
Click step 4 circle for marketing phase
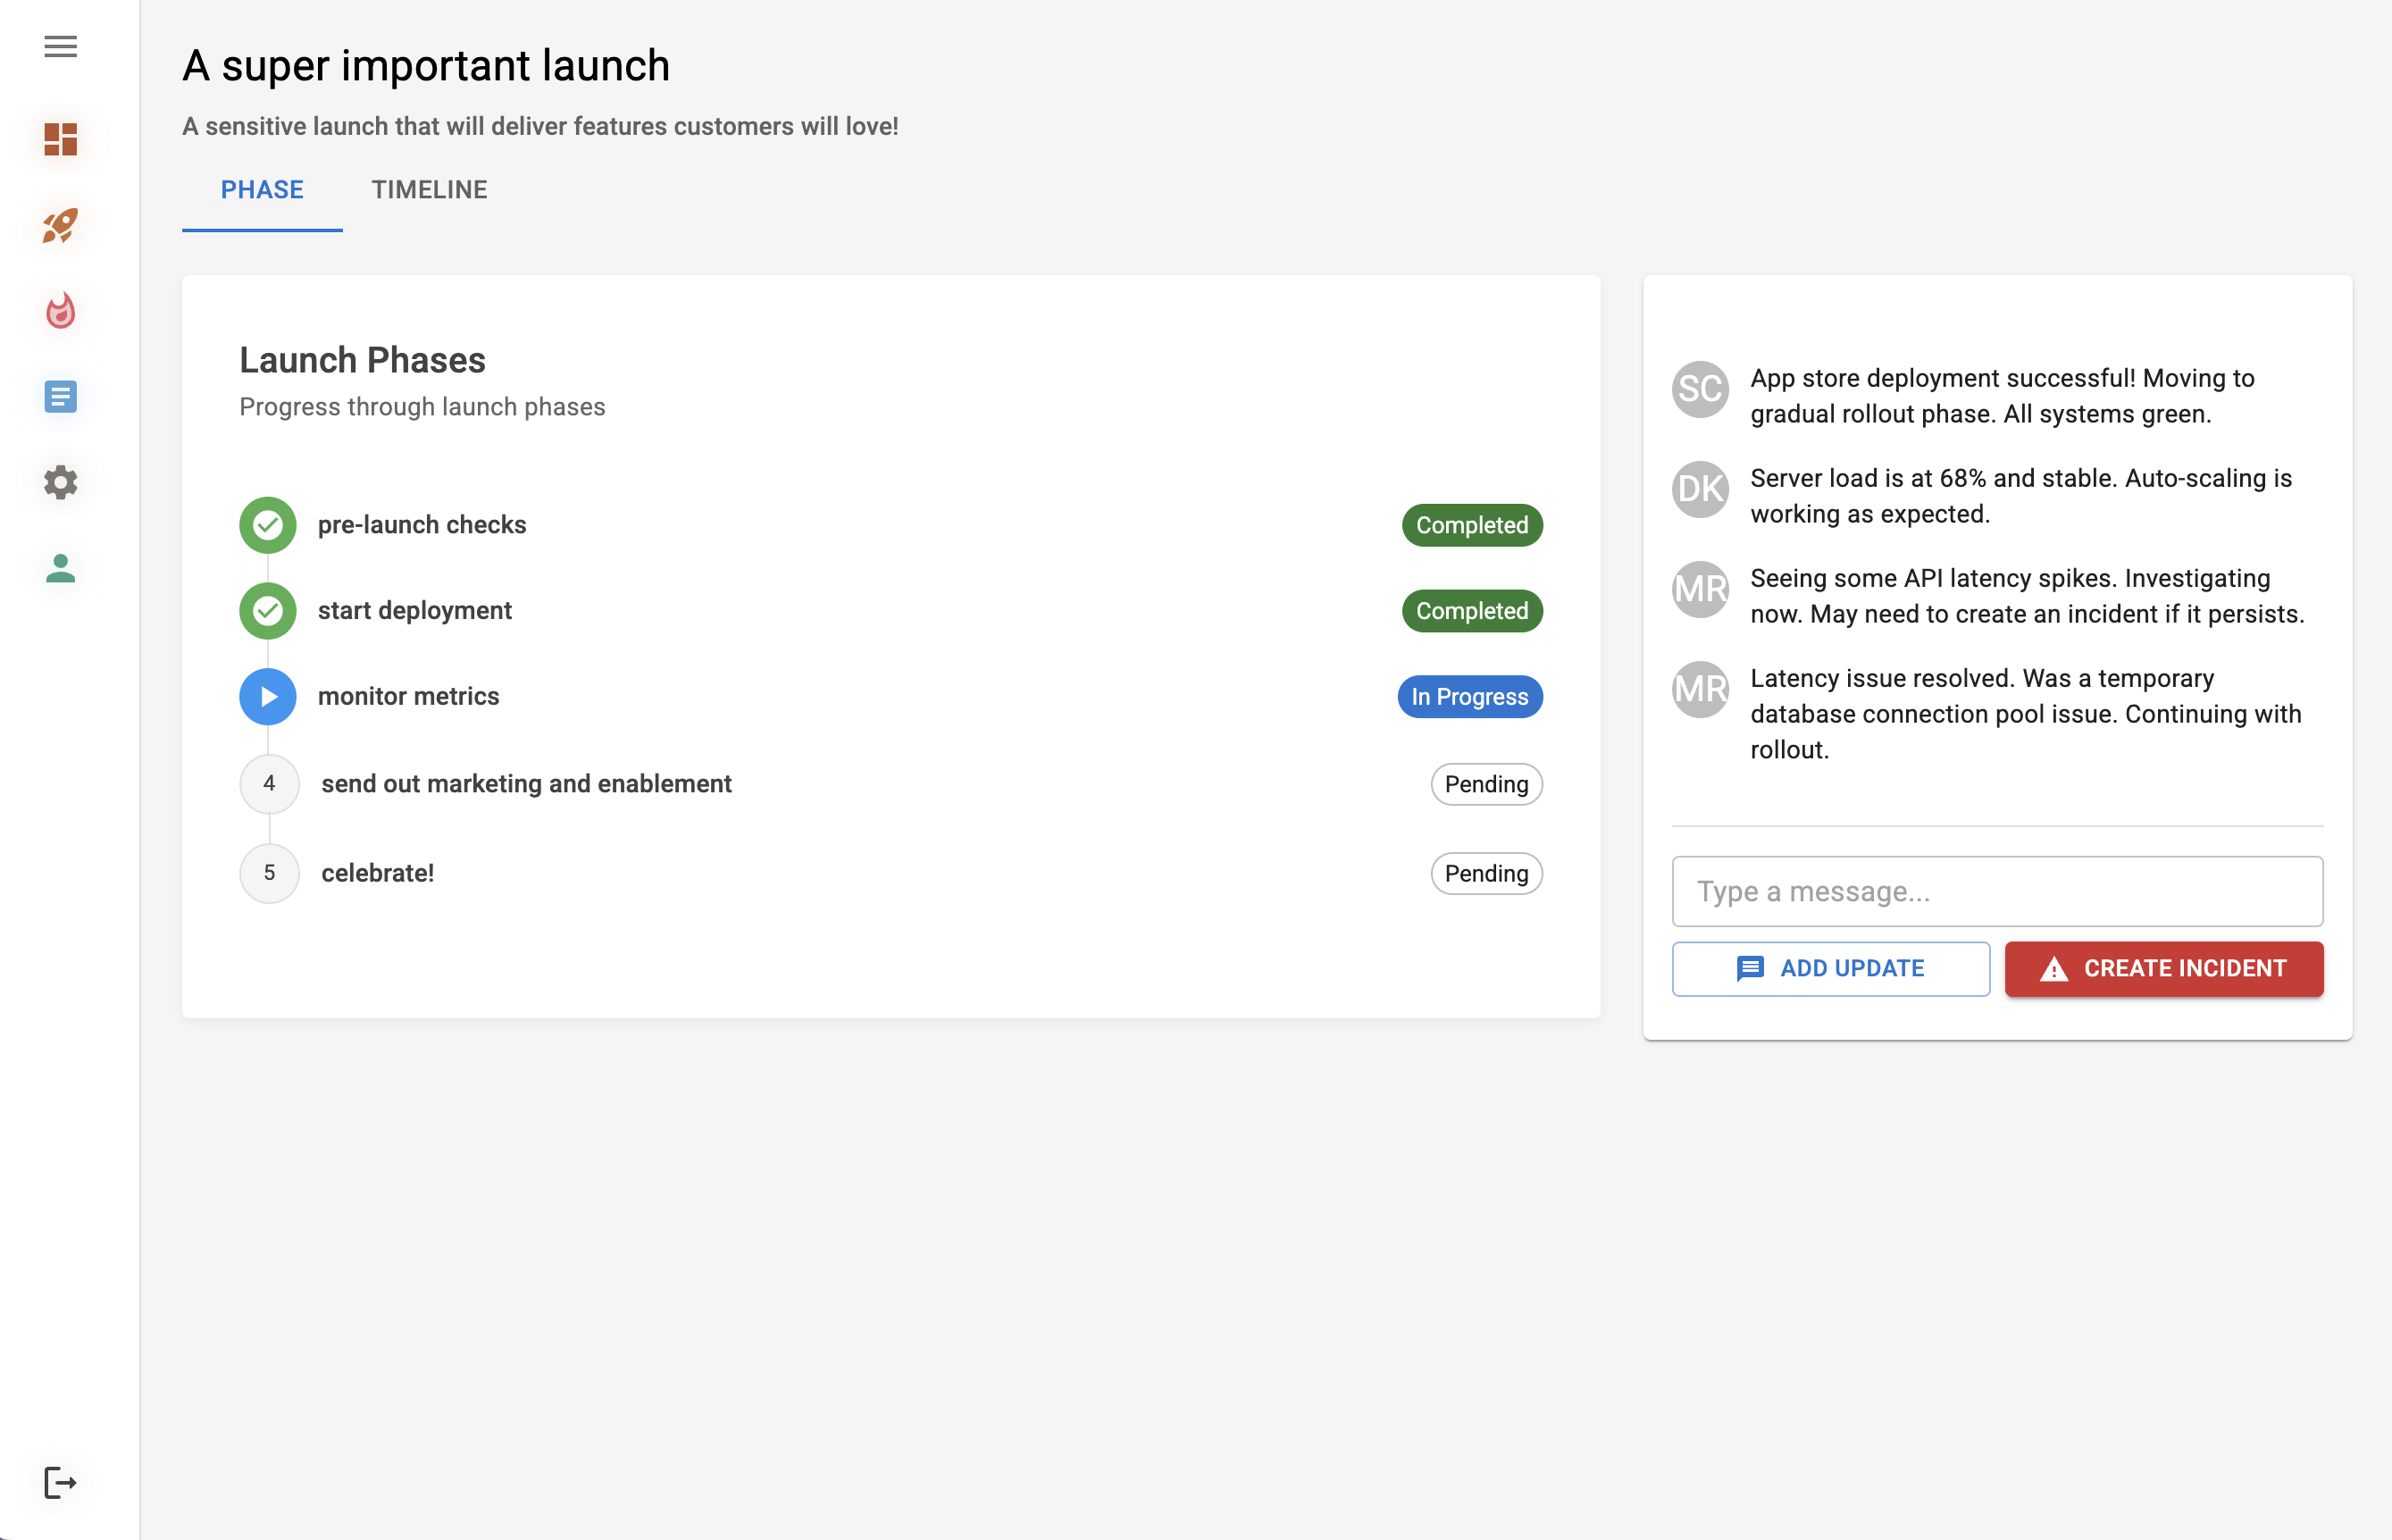pos(269,784)
